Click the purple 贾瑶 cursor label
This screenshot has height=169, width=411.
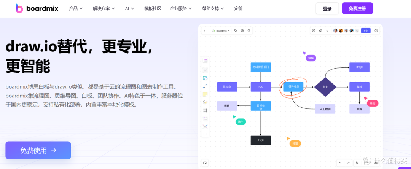tap(311, 58)
